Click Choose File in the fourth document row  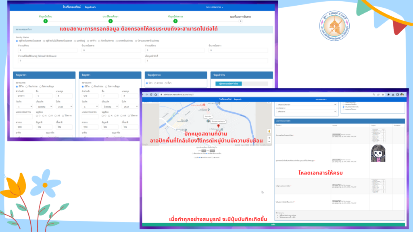click(x=336, y=201)
